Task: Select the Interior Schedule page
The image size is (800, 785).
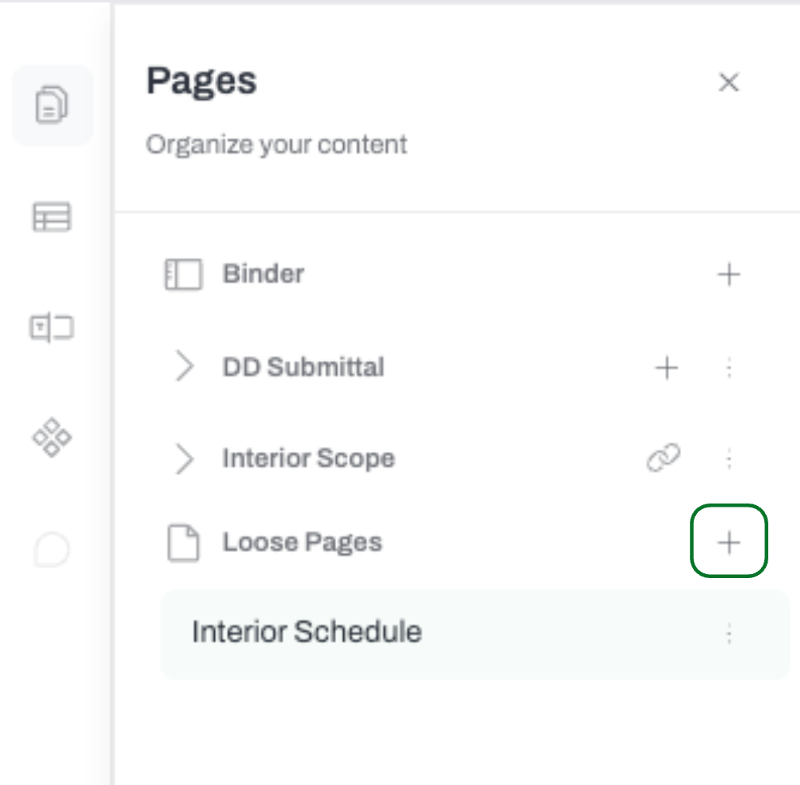Action: [475, 634]
